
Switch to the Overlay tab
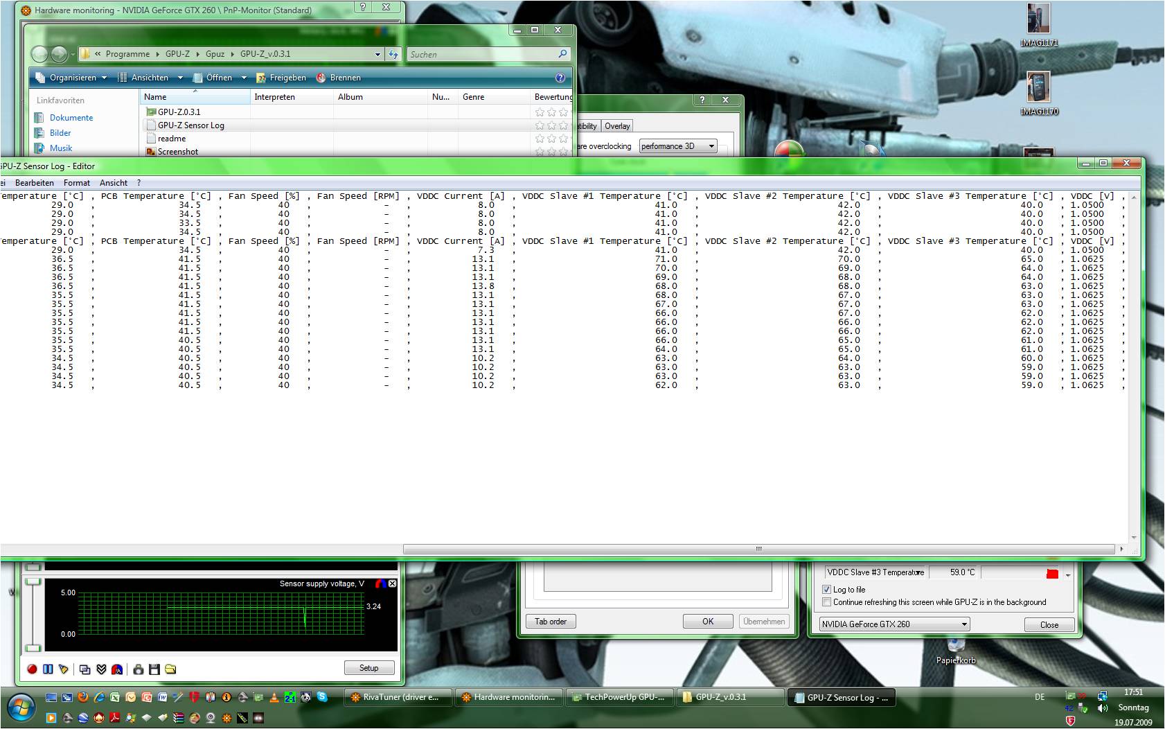(617, 126)
